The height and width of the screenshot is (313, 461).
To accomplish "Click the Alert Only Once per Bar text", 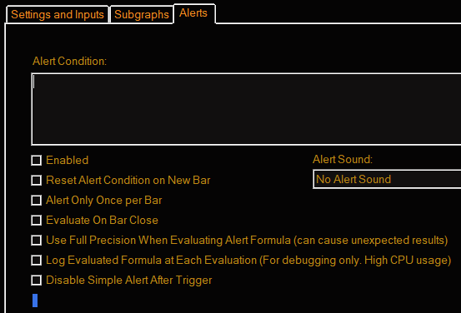I will tap(103, 201).
